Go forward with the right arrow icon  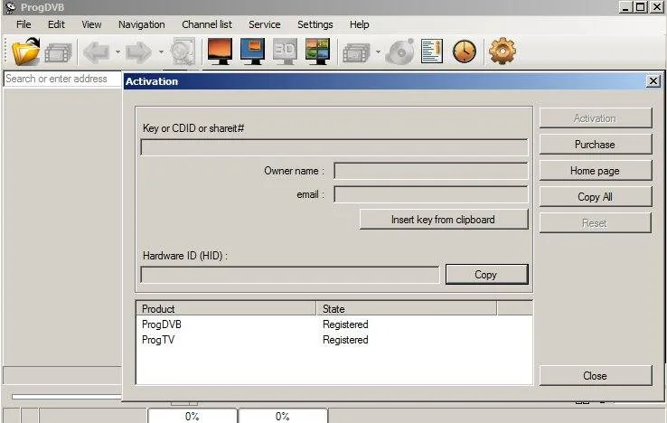139,52
